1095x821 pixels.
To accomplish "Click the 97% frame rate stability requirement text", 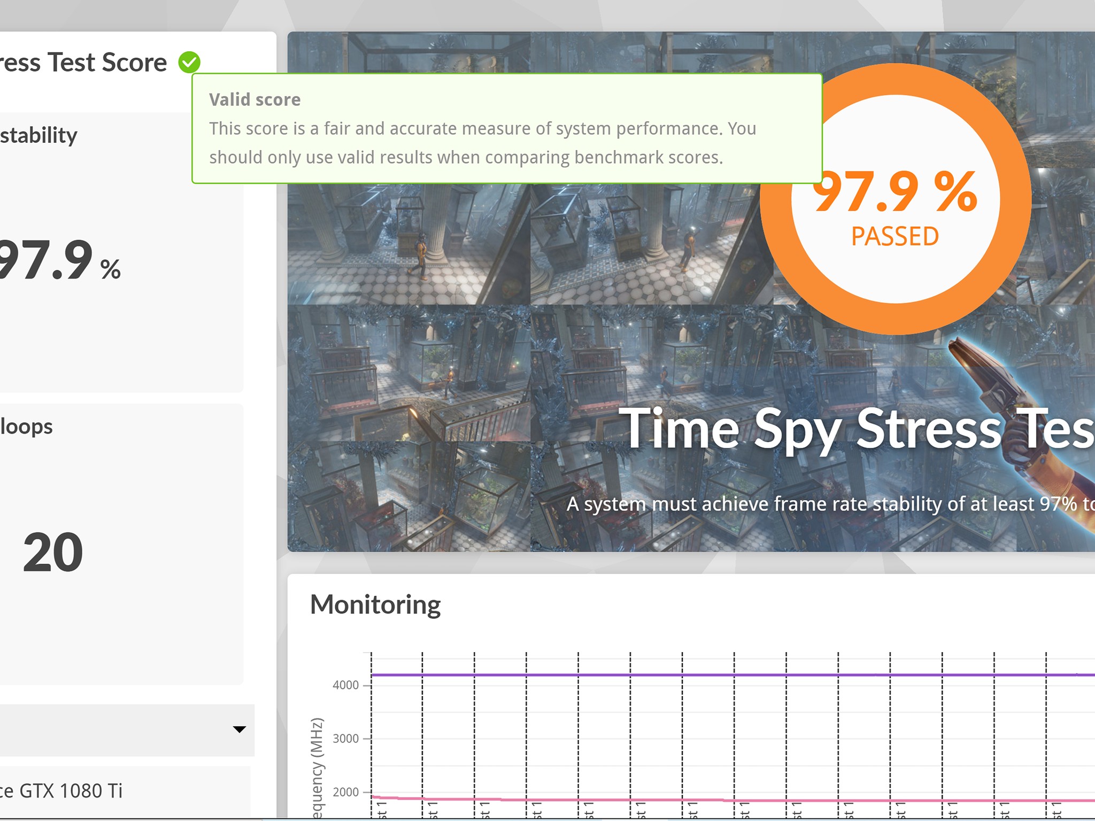I will click(x=829, y=504).
